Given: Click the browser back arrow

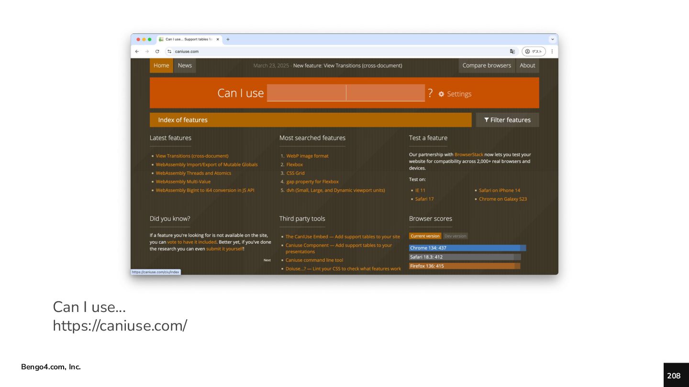Looking at the screenshot, I should pos(137,51).
